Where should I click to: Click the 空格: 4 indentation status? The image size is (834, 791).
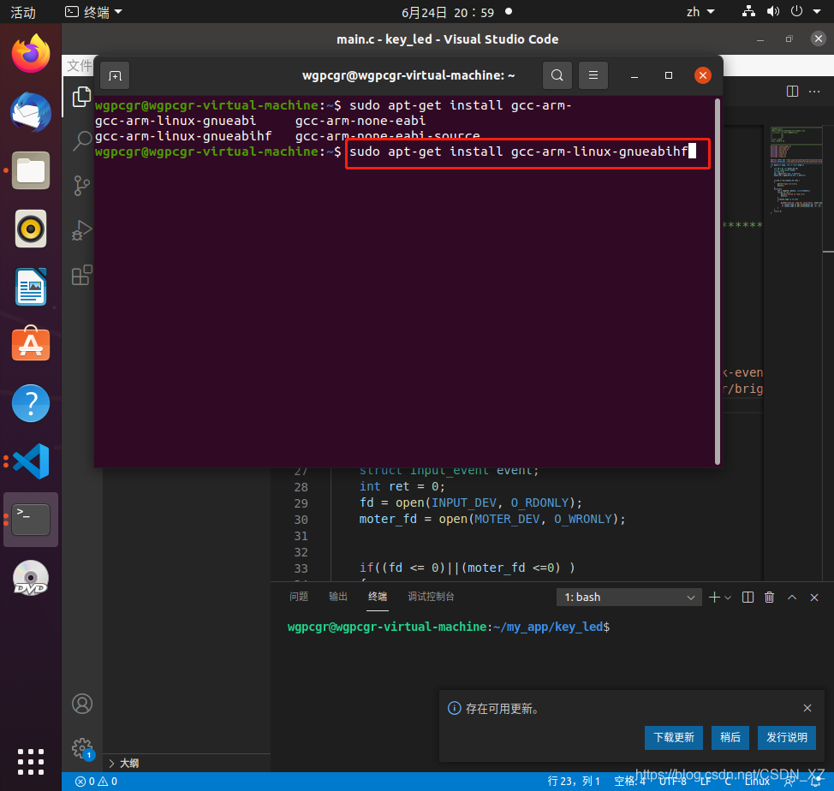coord(629,782)
